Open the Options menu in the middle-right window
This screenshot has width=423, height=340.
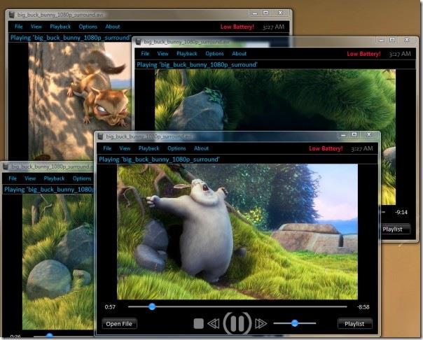pos(214,54)
